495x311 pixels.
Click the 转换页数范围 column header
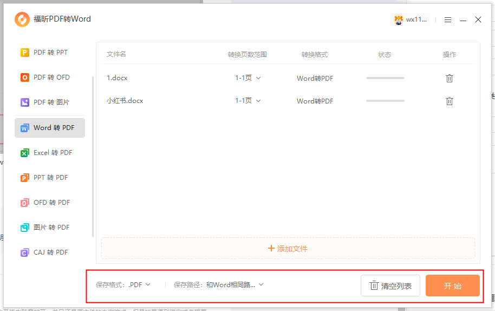pos(248,55)
